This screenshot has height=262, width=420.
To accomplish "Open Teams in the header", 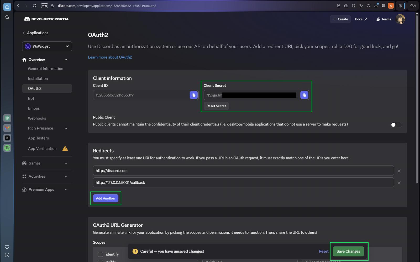I will click(x=384, y=19).
